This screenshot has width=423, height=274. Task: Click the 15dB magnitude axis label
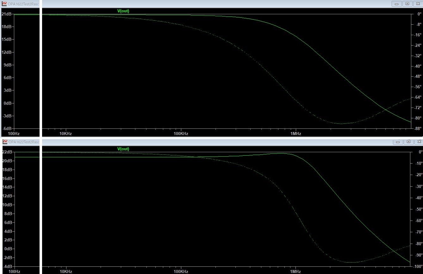point(7,39)
